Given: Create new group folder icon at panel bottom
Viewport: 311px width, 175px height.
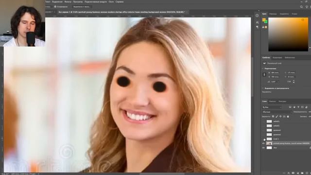Looking at the screenshot, I should pos(302,173).
